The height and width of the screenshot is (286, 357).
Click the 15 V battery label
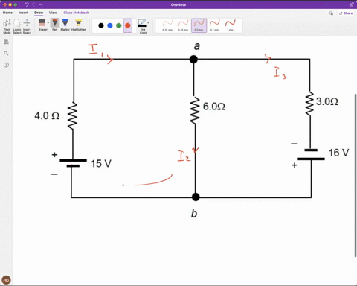coord(101,164)
